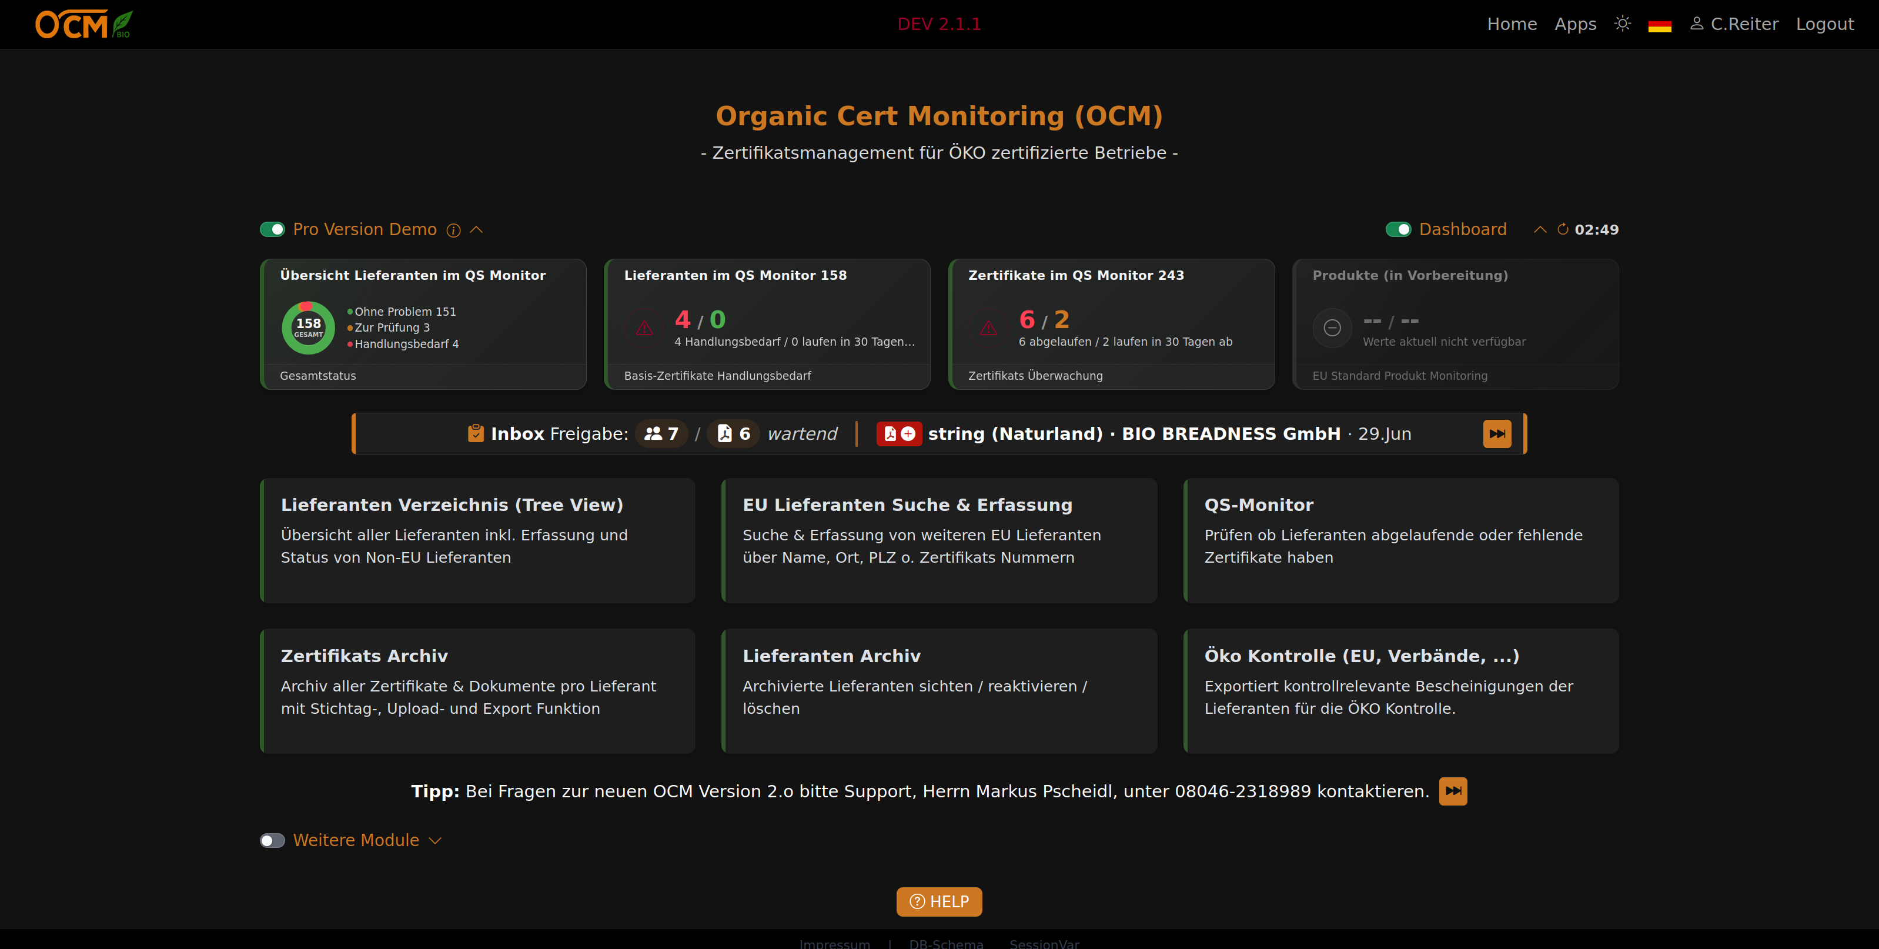Enable the Weitere Module switch
This screenshot has width=1879, height=949.
pyautogui.click(x=272, y=840)
